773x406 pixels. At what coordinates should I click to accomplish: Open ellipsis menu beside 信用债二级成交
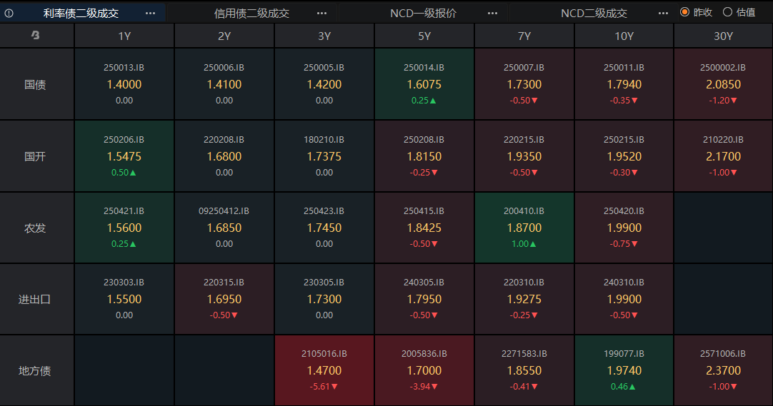point(321,14)
